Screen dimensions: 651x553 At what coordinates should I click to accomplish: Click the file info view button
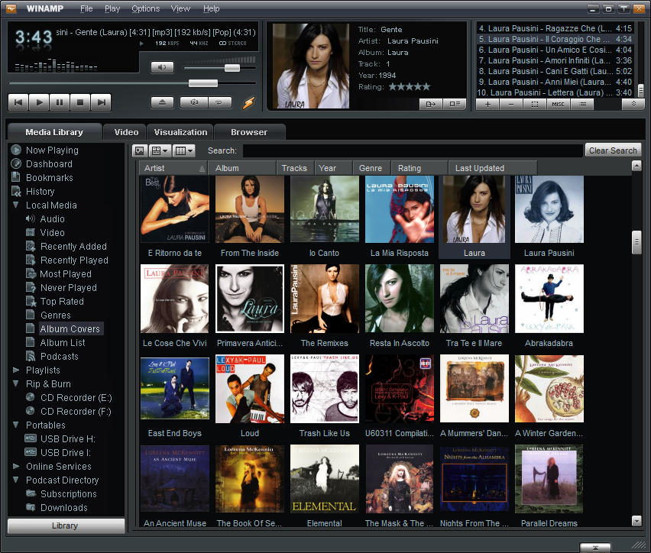tap(455, 104)
